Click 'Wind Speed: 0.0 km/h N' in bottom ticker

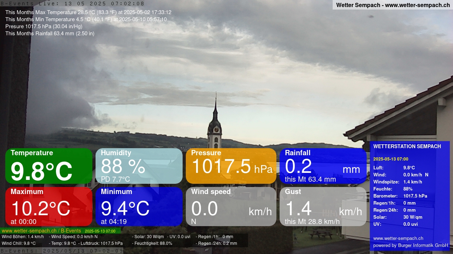(x=73, y=237)
